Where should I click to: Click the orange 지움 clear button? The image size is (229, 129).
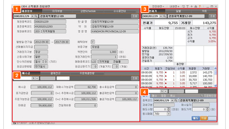204,118
